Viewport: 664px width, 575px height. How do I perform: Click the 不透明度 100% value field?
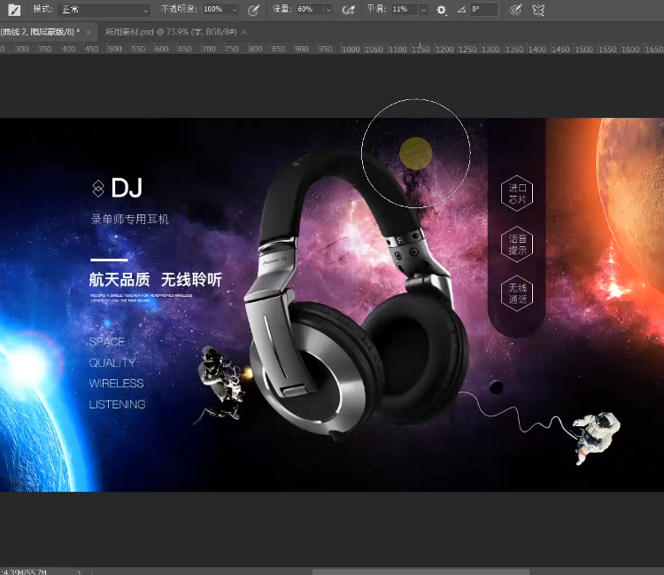point(215,10)
